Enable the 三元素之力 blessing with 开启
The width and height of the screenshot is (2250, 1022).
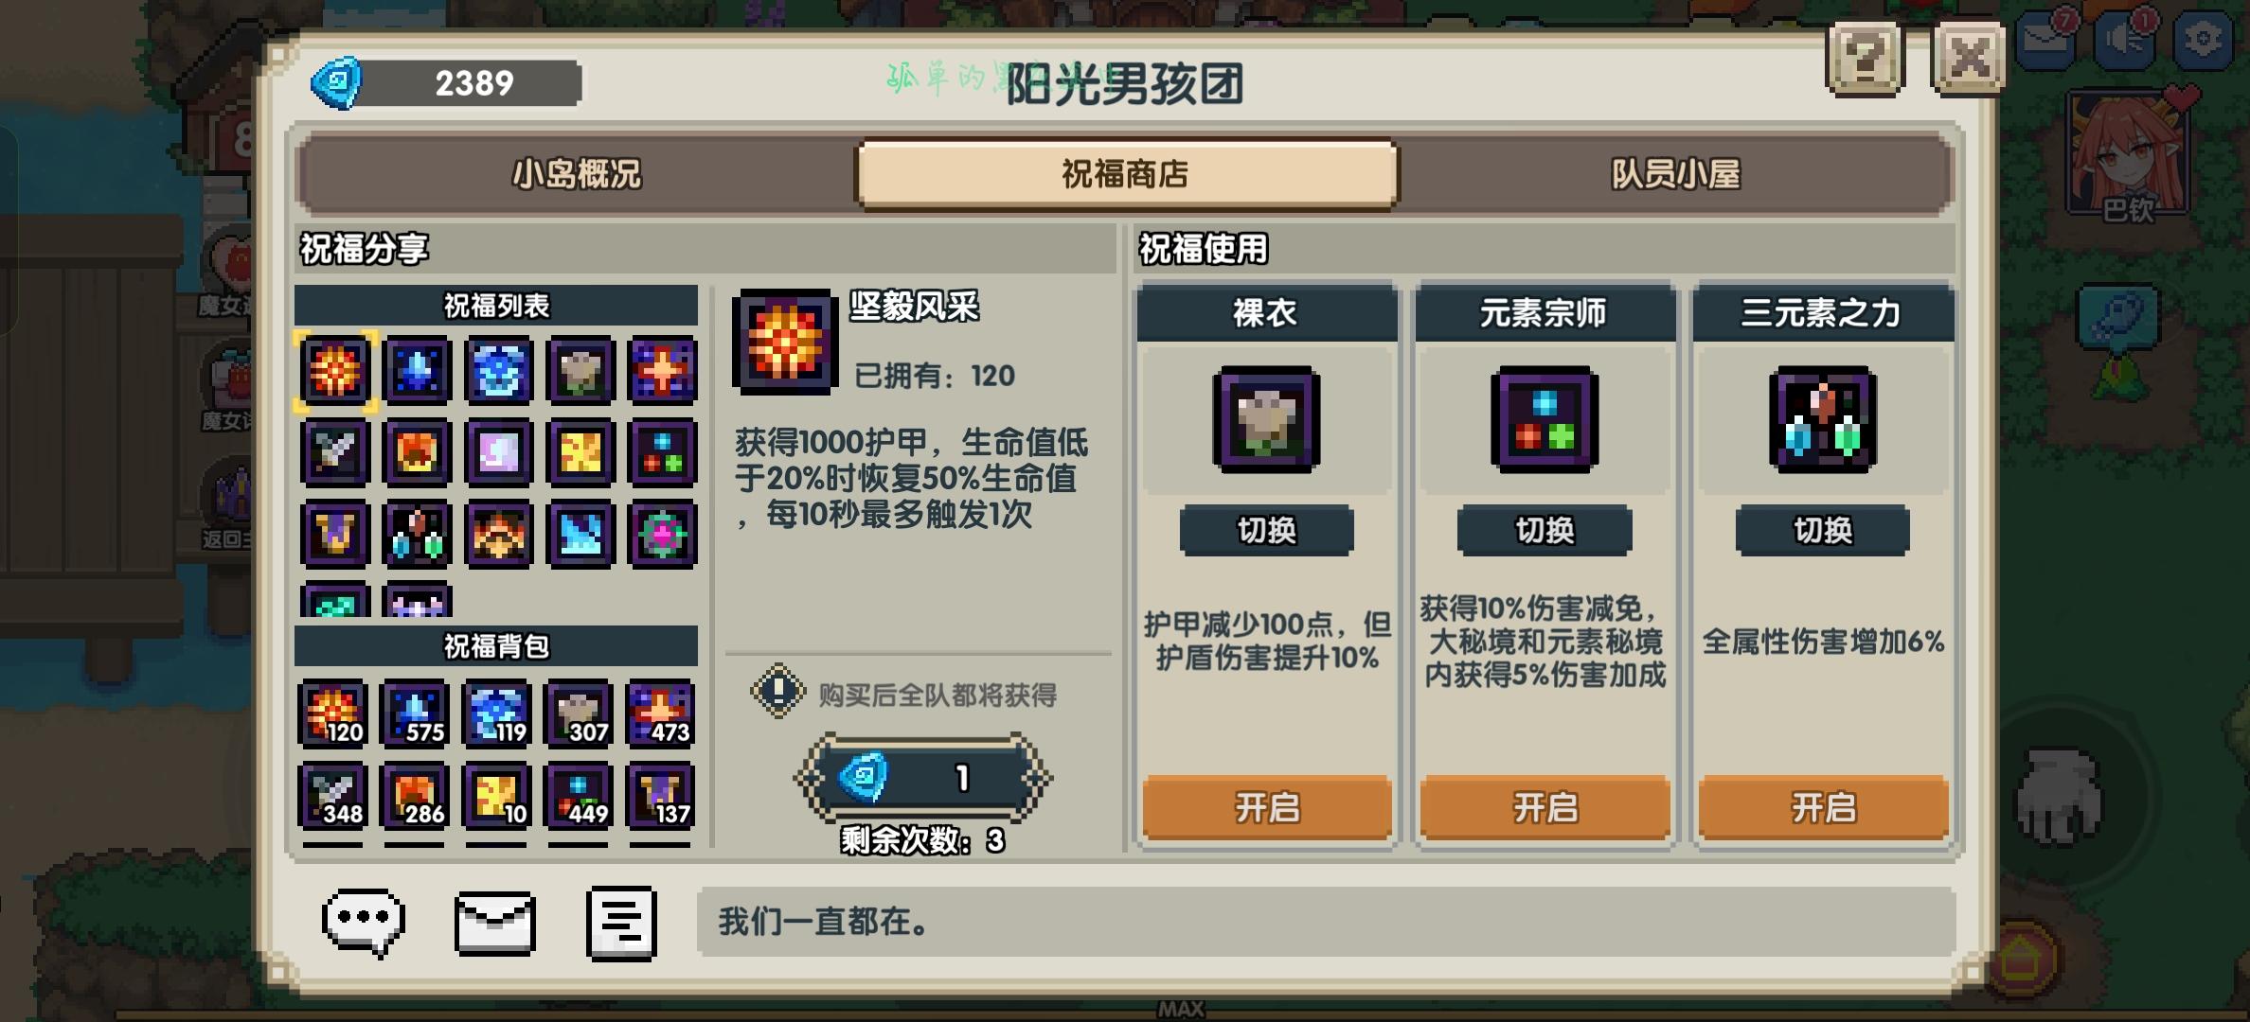coord(1823,807)
